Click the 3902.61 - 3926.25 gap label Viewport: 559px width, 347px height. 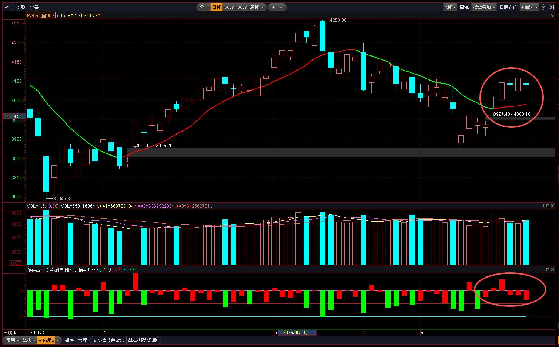click(x=154, y=146)
